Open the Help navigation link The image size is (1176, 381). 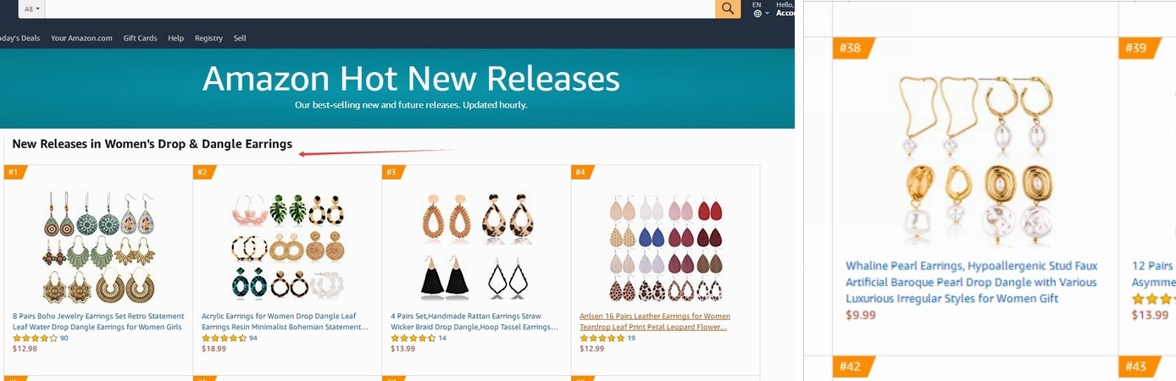coord(175,38)
